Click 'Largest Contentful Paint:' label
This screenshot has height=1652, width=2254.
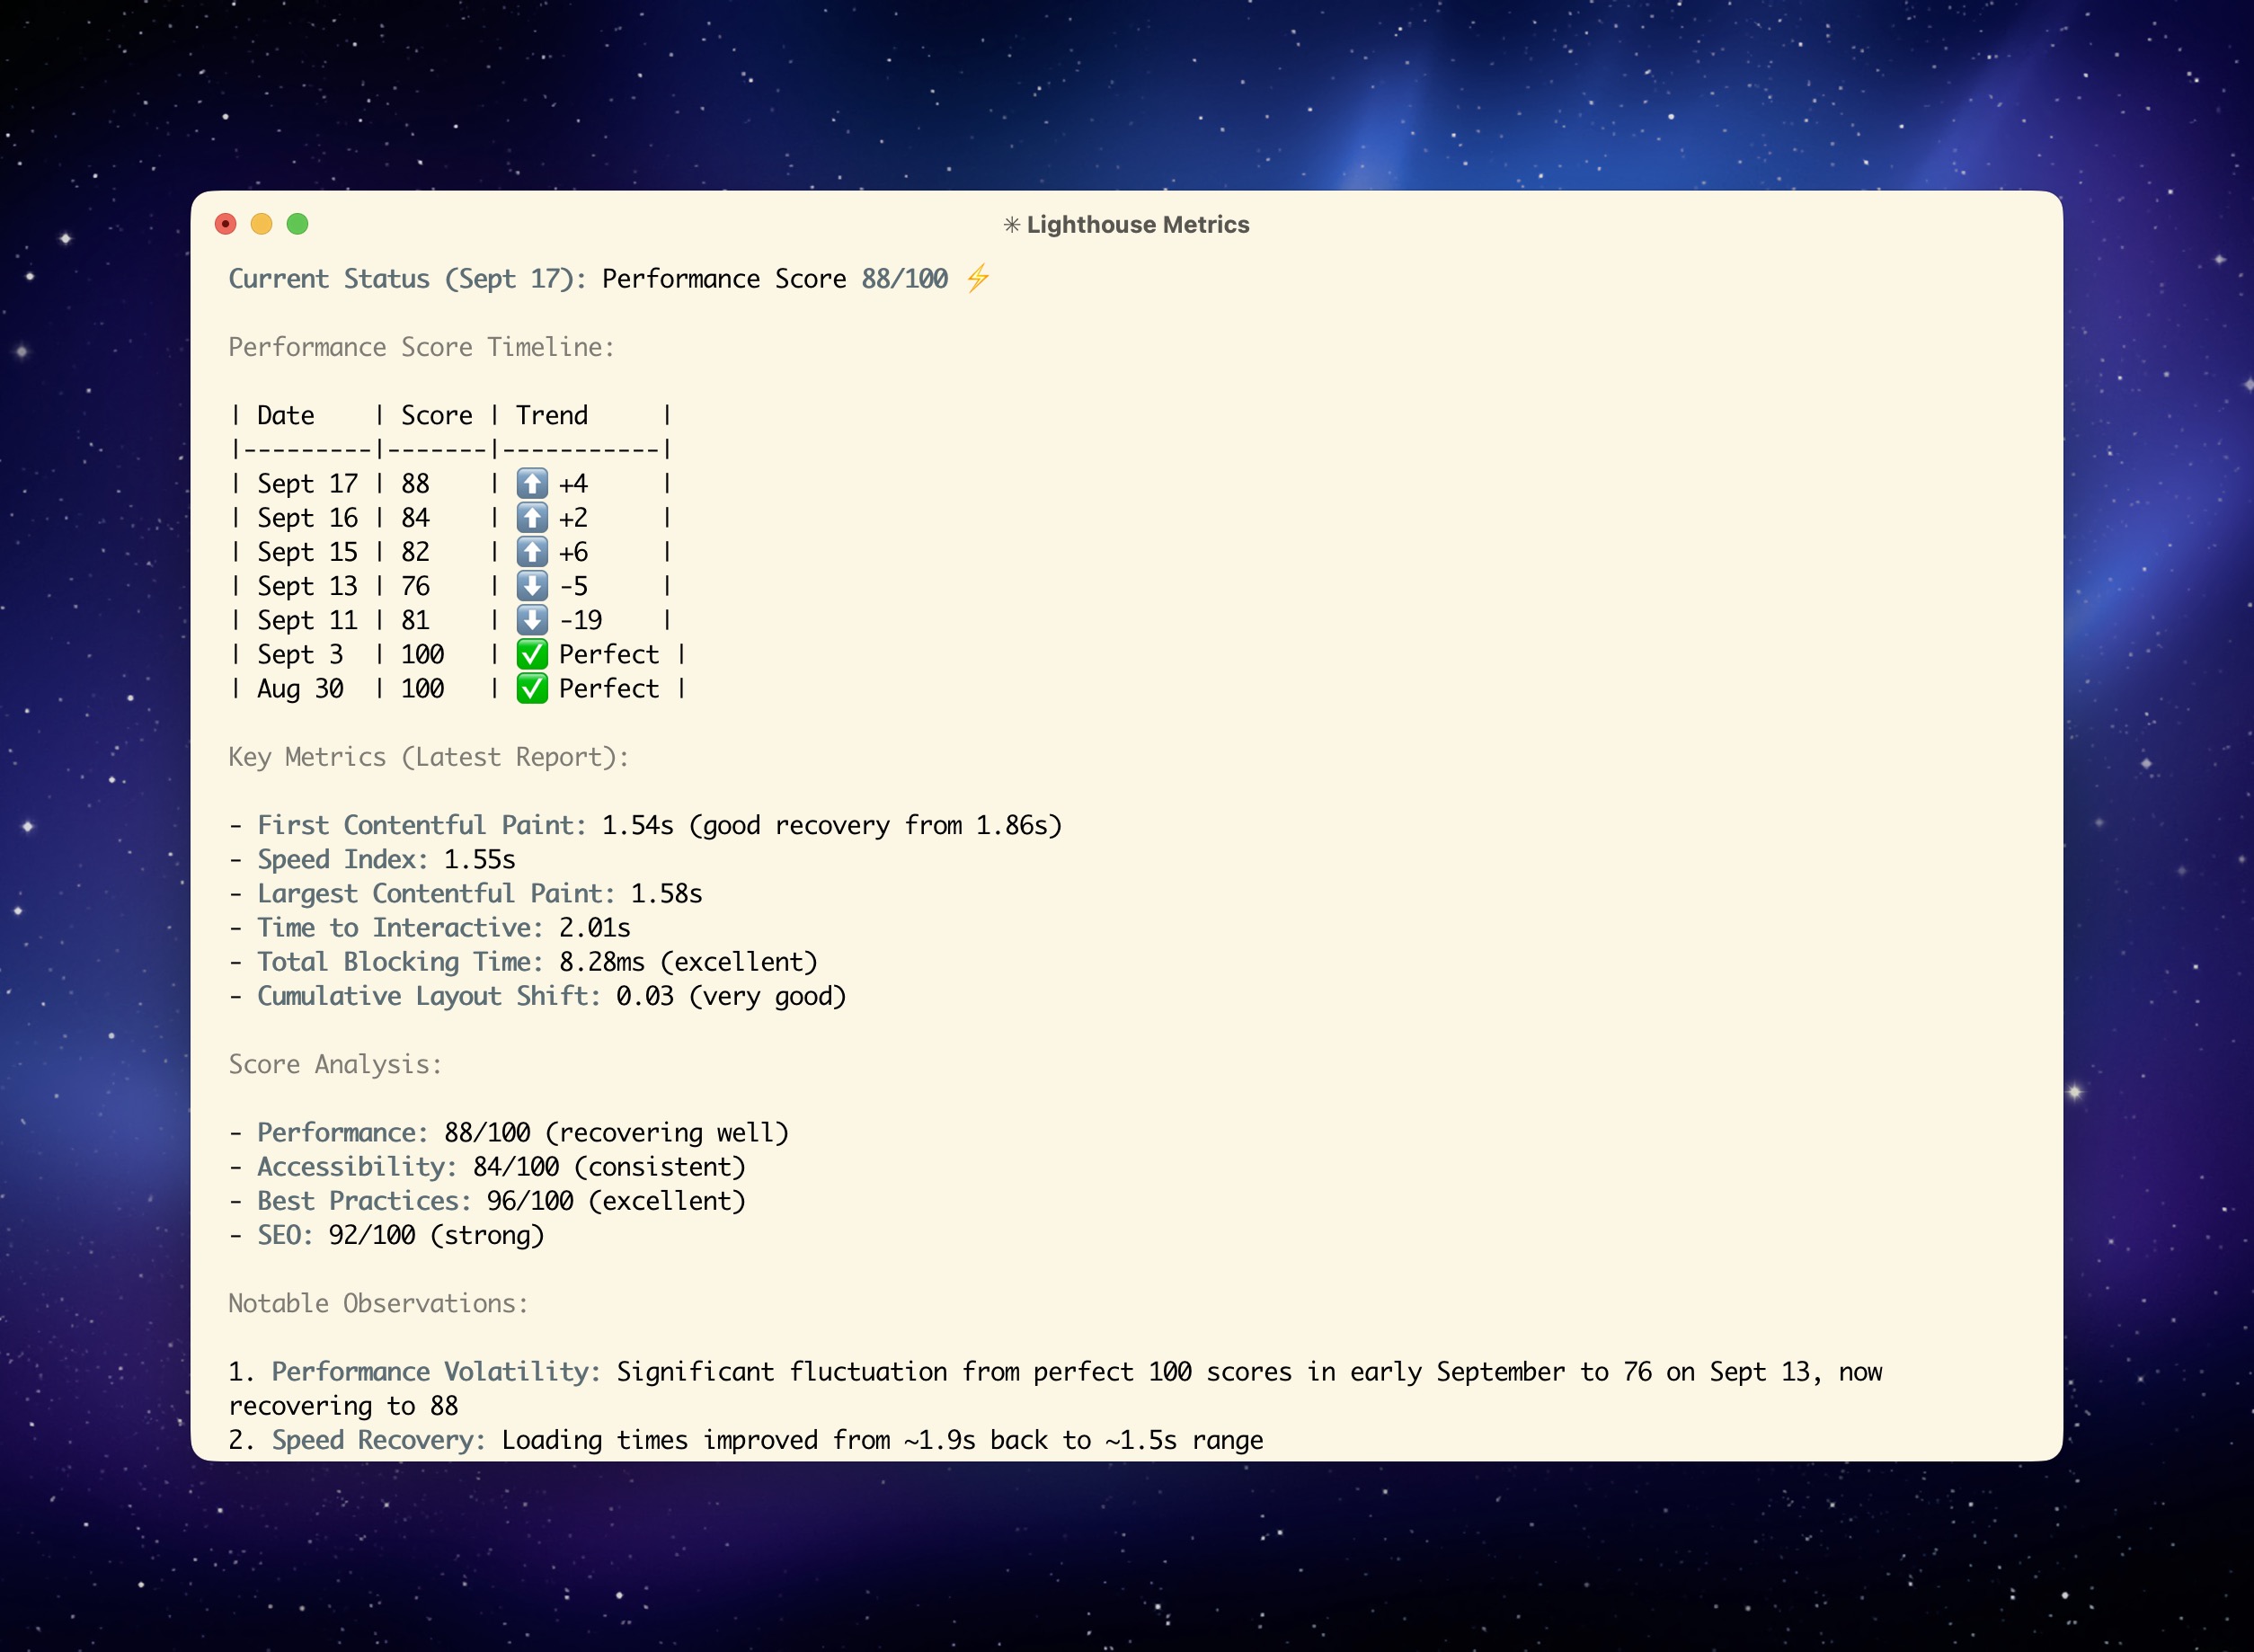click(x=437, y=893)
